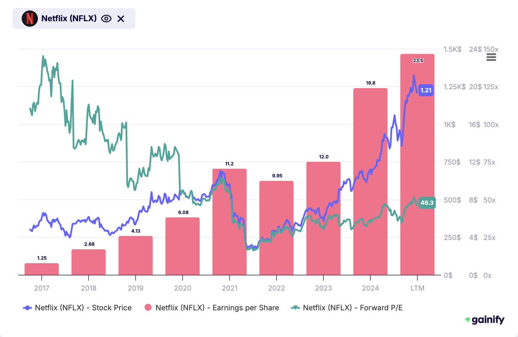Click the 1.21 stock price end label
This screenshot has height=337, width=518.
426,91
